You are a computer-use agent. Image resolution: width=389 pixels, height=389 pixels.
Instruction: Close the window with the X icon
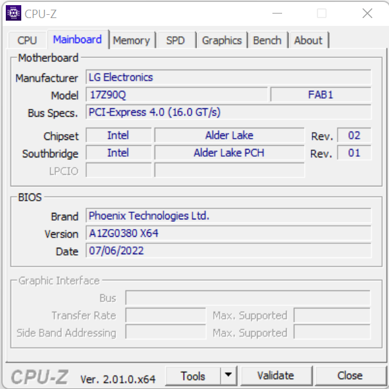(x=367, y=13)
